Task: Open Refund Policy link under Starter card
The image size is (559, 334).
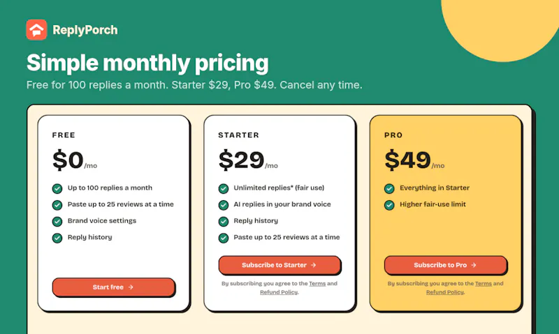Action: (279, 292)
